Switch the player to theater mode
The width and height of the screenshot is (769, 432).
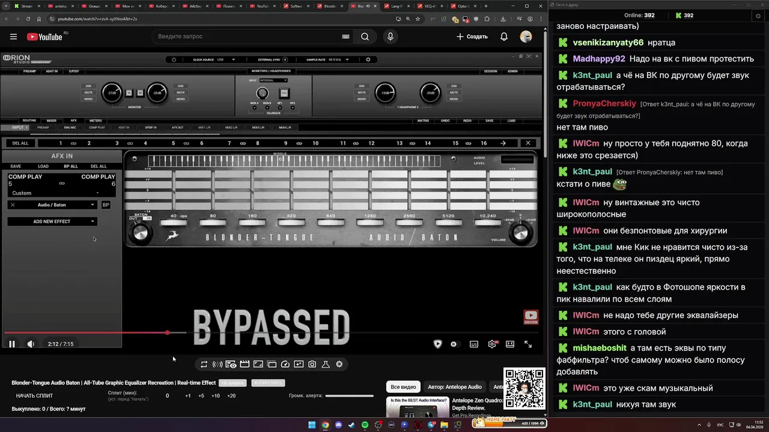pyautogui.click(x=510, y=344)
